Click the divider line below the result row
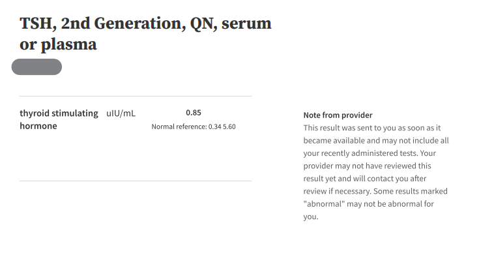 pyautogui.click(x=135, y=181)
